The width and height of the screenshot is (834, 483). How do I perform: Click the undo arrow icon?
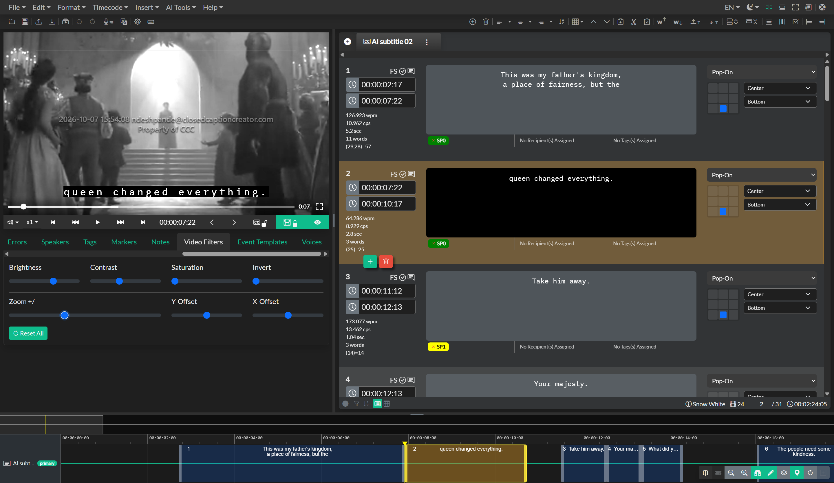pyautogui.click(x=79, y=22)
